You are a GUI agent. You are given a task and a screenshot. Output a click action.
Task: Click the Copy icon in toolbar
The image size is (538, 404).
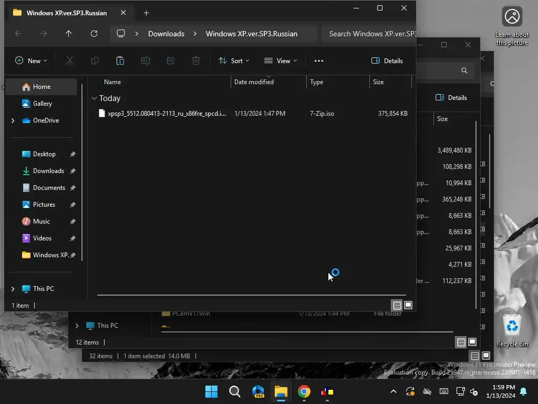[x=95, y=61]
